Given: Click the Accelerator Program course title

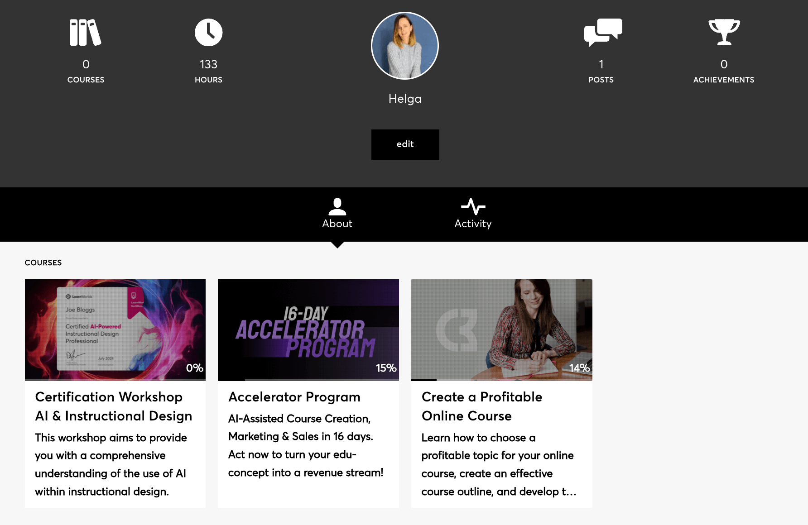Looking at the screenshot, I should point(294,397).
